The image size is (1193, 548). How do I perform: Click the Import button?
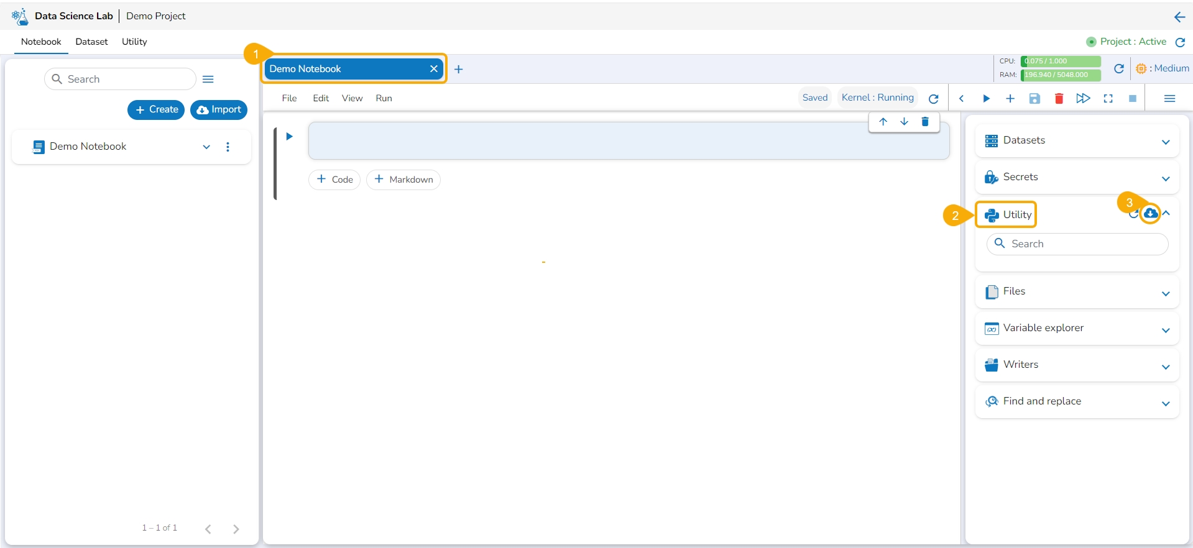219,110
